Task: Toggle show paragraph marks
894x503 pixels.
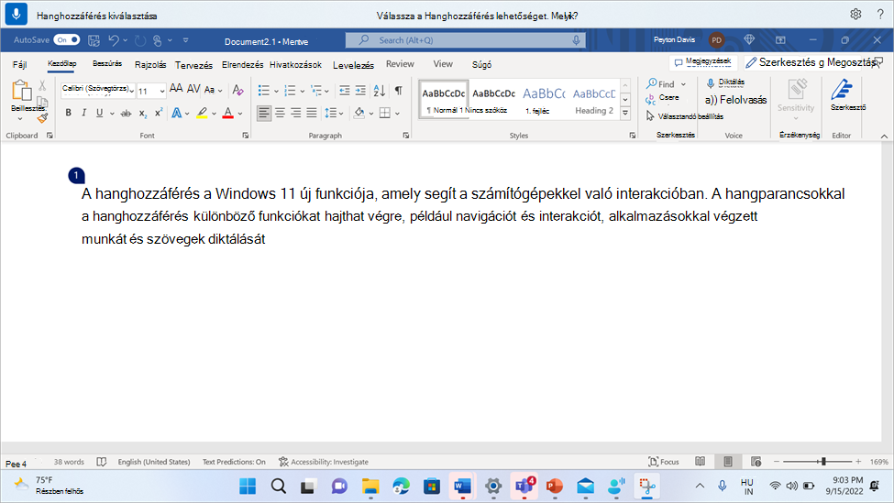Action: pos(399,90)
